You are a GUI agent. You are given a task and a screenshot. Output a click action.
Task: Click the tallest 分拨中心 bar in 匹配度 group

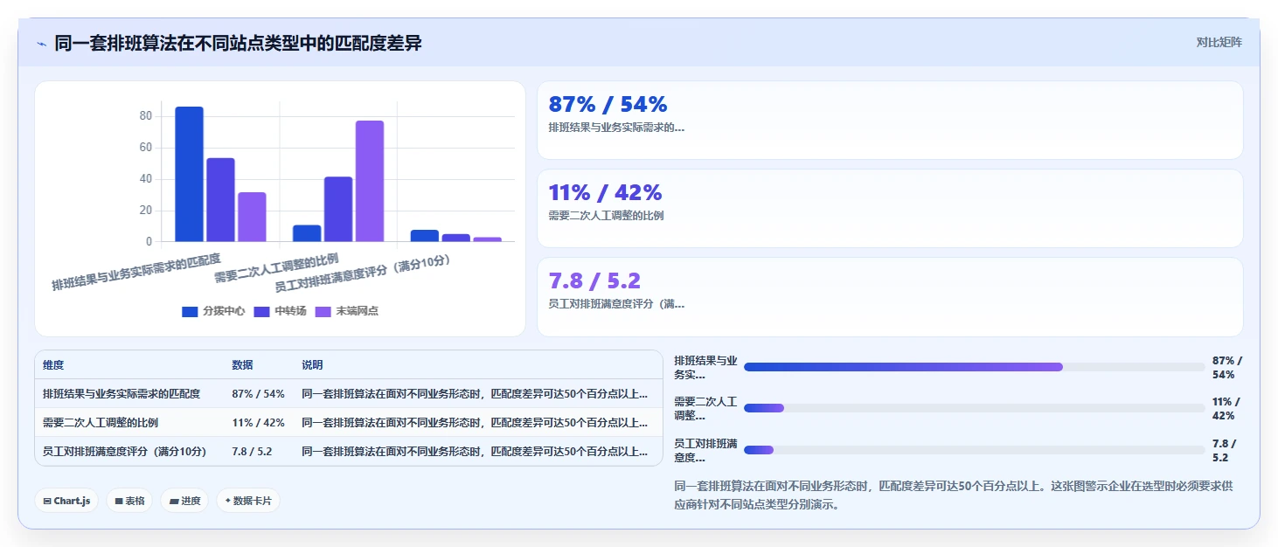point(189,174)
